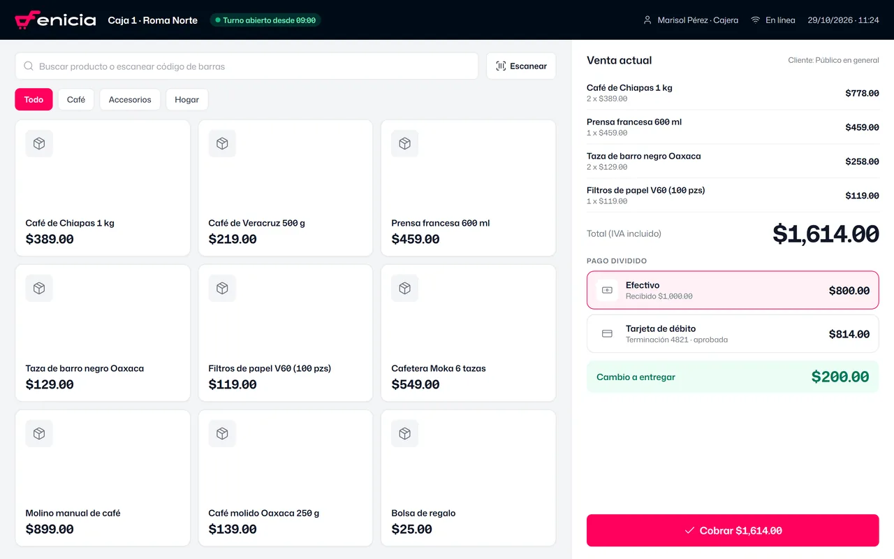Click the box icon on Molino manual card

click(39, 433)
